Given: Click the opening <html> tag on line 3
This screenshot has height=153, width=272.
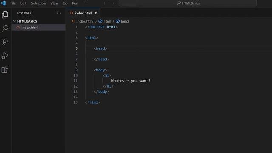Looking at the screenshot, I should (92, 38).
